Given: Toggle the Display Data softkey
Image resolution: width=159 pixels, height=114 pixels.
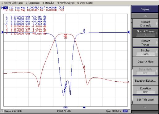Looking at the screenshot, I should click(145, 52).
